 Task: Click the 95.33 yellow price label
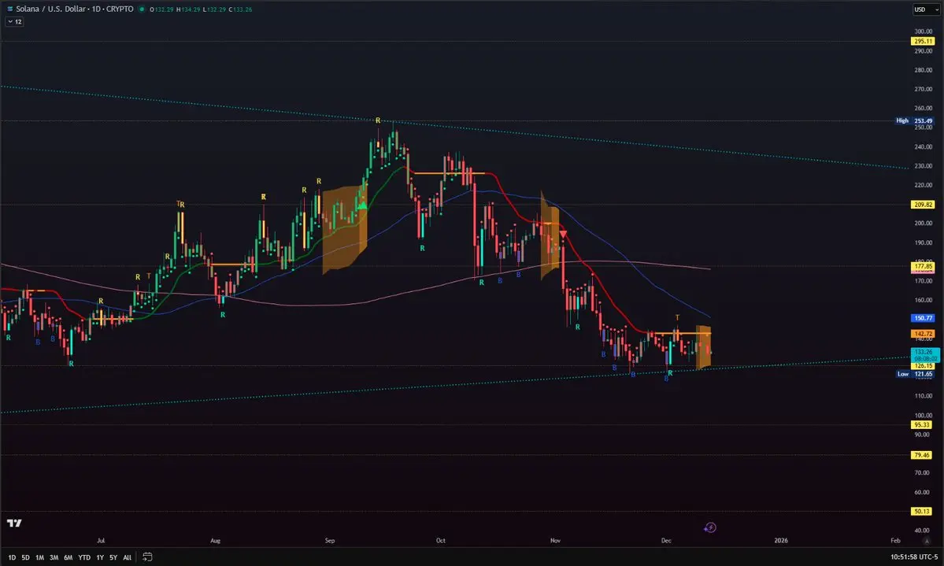tap(922, 424)
